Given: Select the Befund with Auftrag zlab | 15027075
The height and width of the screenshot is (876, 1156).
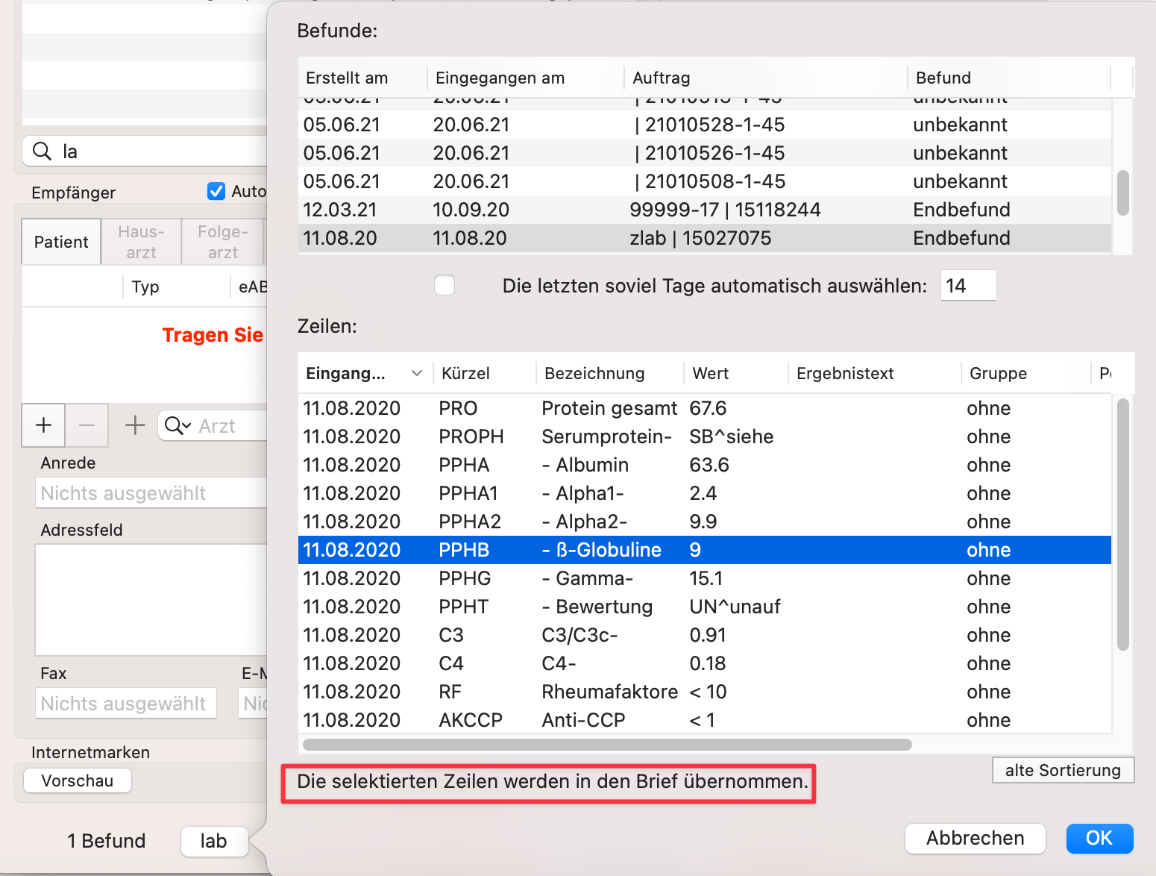Looking at the screenshot, I should pyautogui.click(x=705, y=238).
